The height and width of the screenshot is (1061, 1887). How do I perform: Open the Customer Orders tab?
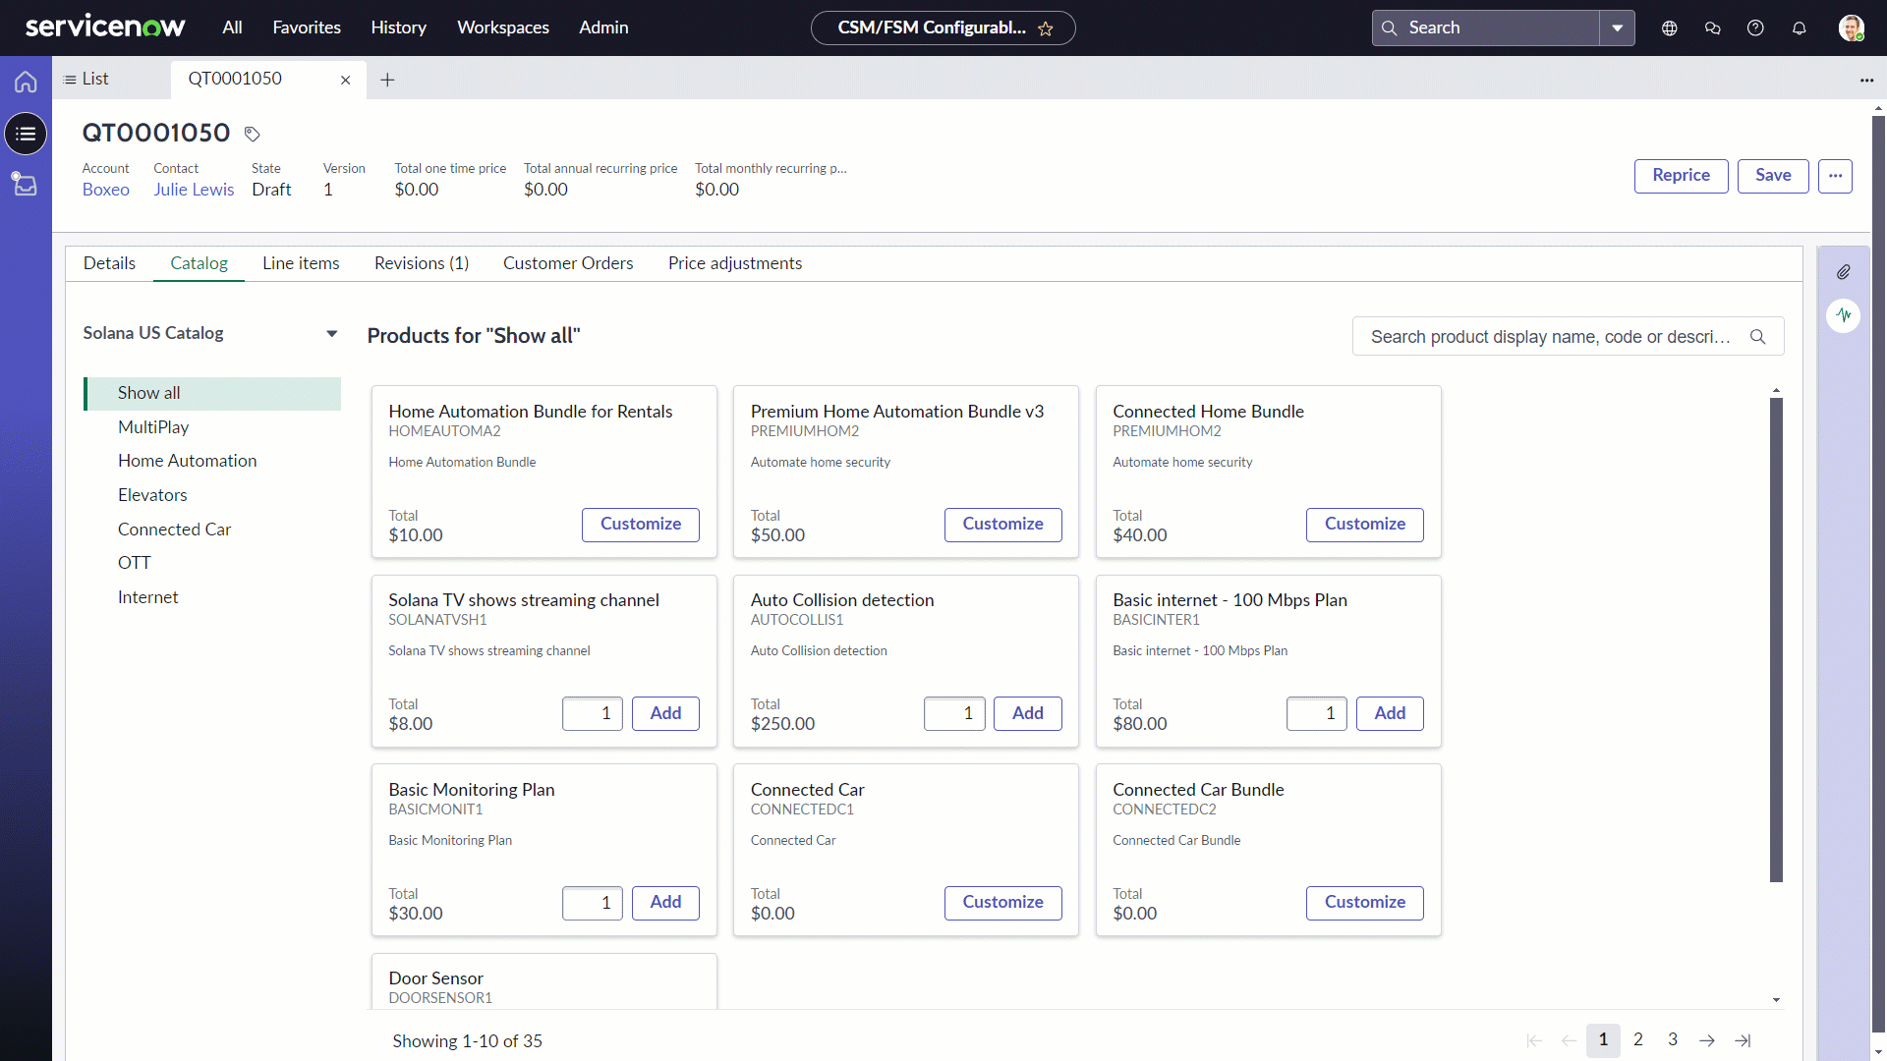tap(568, 263)
